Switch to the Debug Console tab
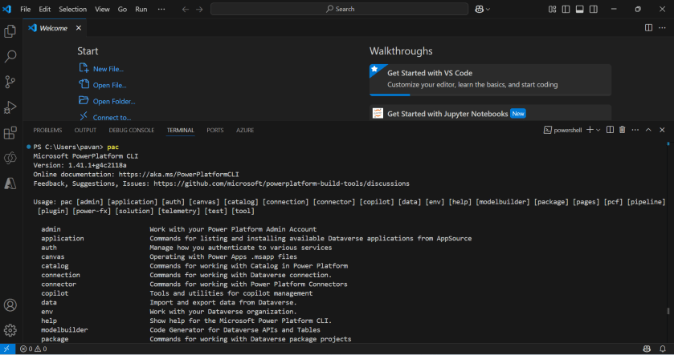 coord(131,130)
